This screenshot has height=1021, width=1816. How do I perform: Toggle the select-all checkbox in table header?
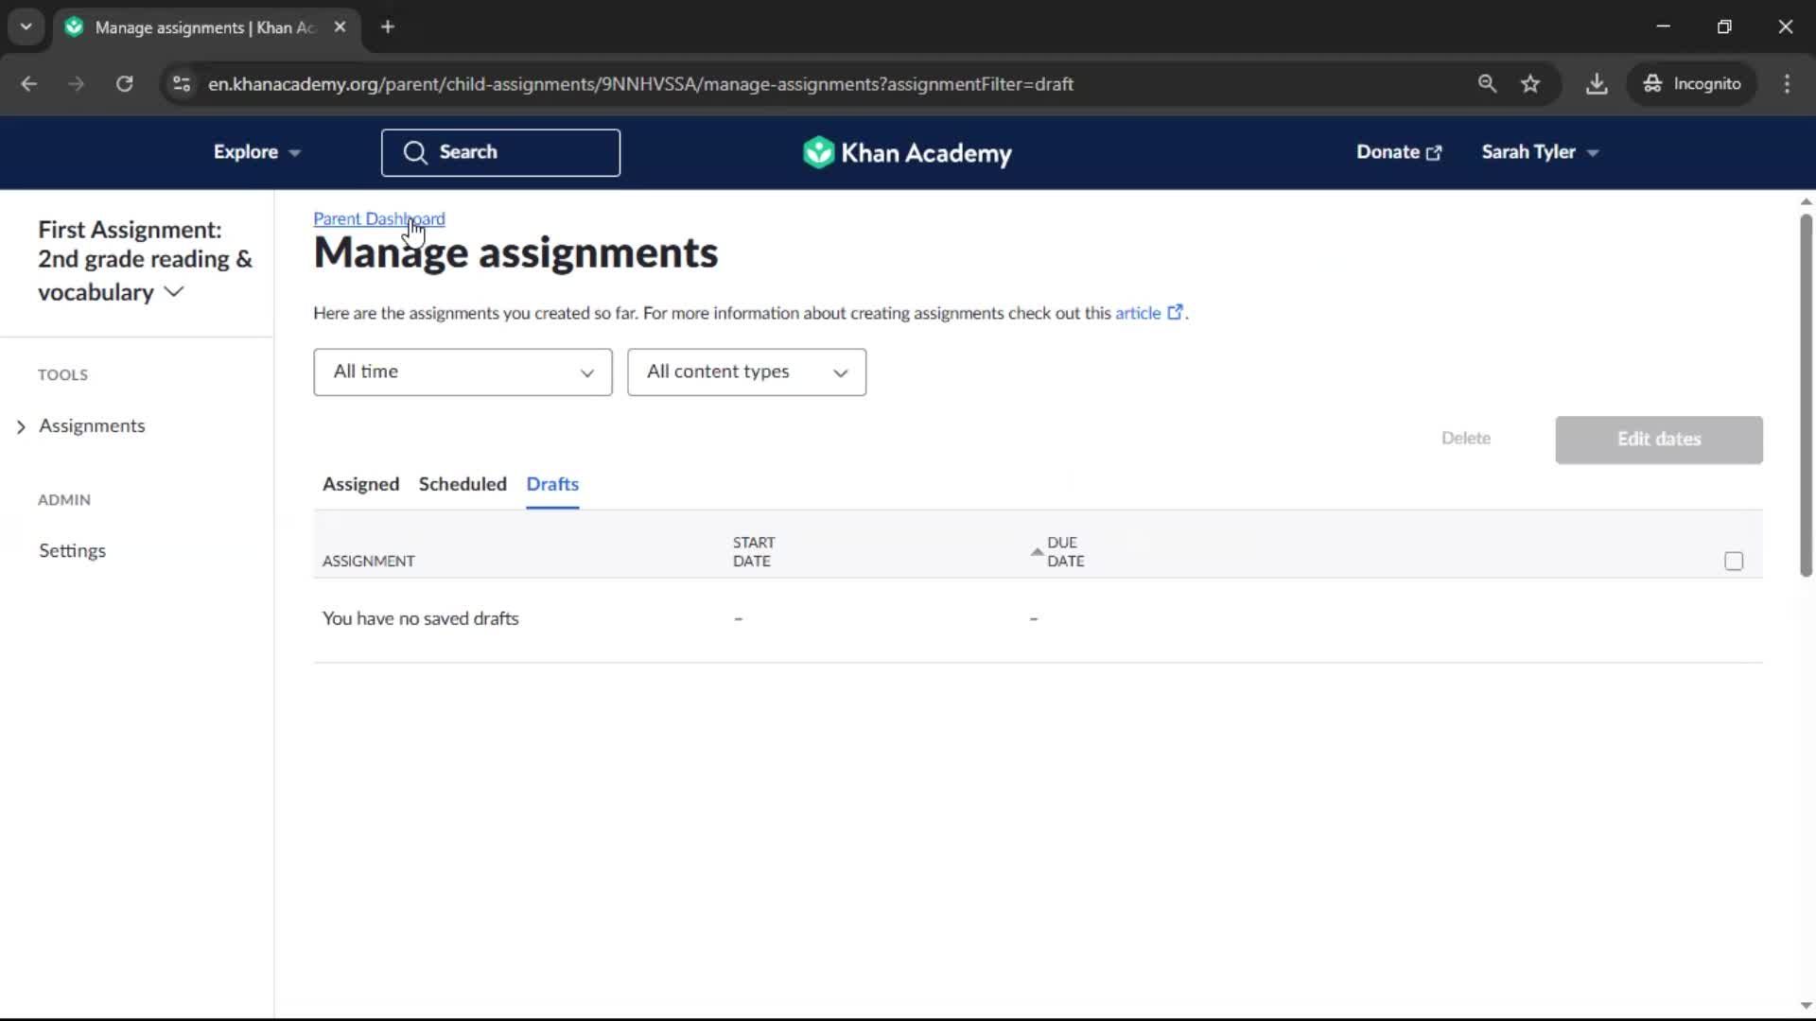pyautogui.click(x=1733, y=561)
